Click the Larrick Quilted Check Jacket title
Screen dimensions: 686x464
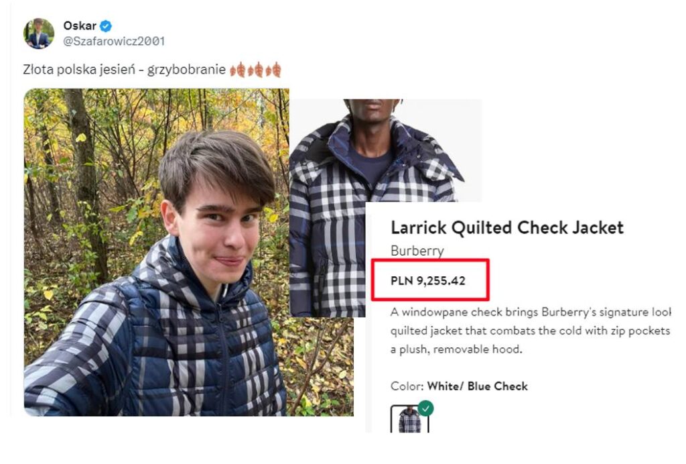tap(507, 227)
